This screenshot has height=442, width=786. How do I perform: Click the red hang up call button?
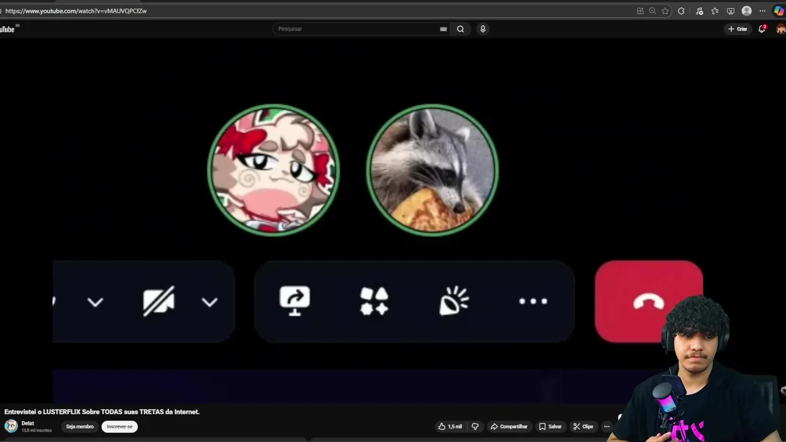(x=649, y=301)
